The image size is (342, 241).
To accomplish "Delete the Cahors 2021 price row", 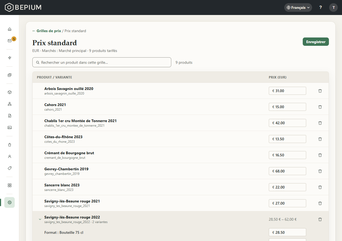I will (x=320, y=107).
